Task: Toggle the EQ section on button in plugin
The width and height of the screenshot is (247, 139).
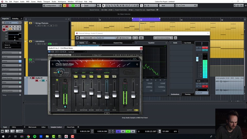Action: [x=76, y=77]
